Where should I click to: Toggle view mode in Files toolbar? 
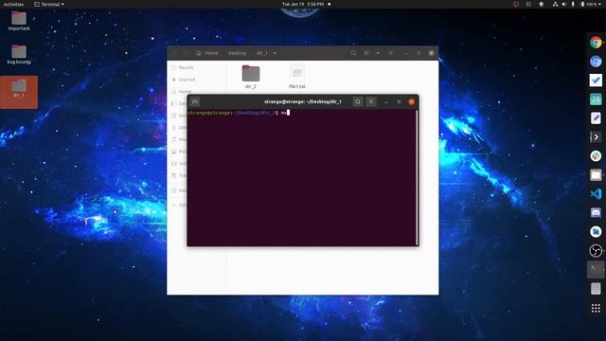pyautogui.click(x=366, y=53)
